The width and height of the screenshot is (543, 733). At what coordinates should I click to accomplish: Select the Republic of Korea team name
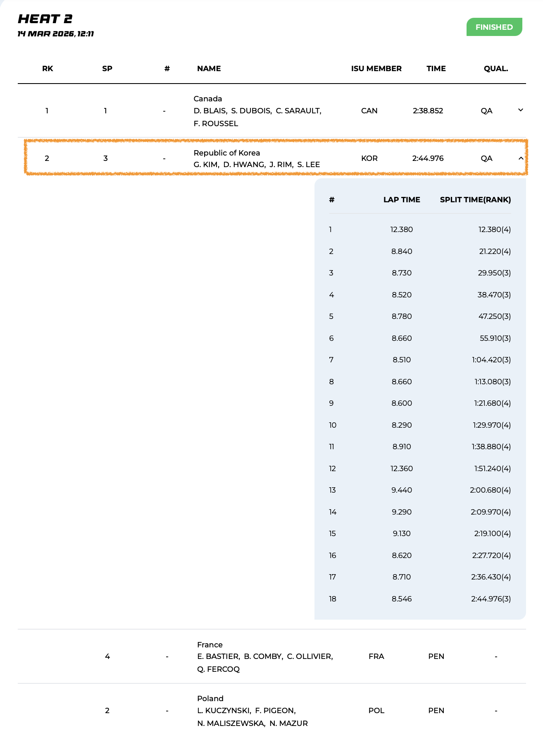pos(226,153)
